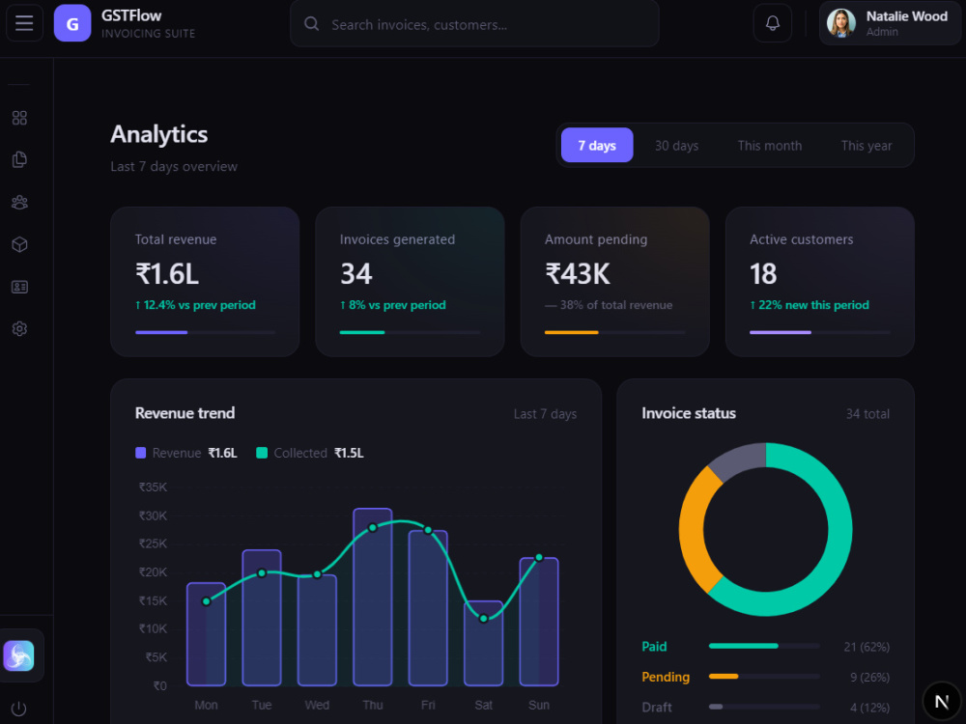Click the '21 (62%)' value
This screenshot has width=966, height=724.
pyautogui.click(x=867, y=647)
